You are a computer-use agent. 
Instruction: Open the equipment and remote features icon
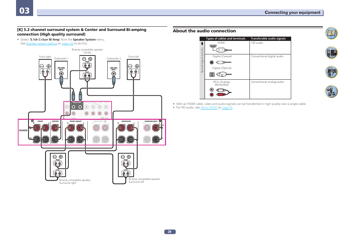(331, 52)
